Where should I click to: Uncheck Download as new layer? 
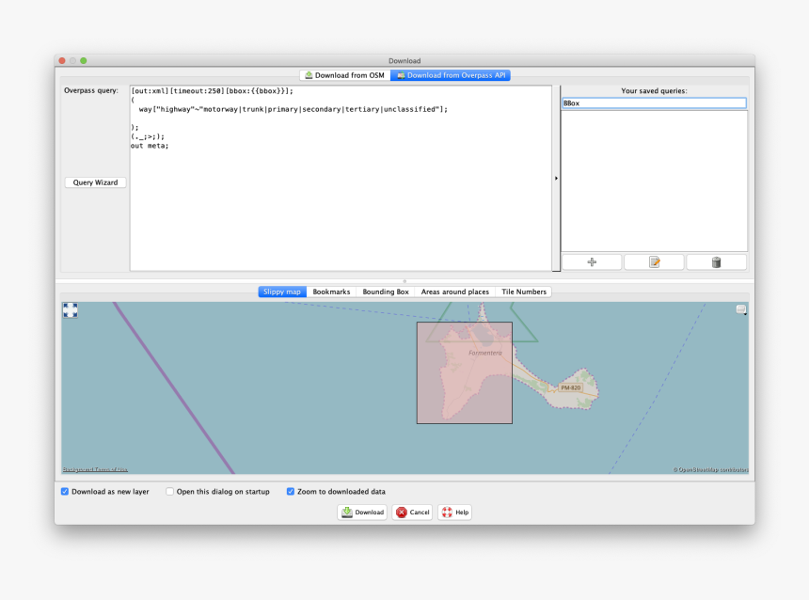(x=65, y=491)
